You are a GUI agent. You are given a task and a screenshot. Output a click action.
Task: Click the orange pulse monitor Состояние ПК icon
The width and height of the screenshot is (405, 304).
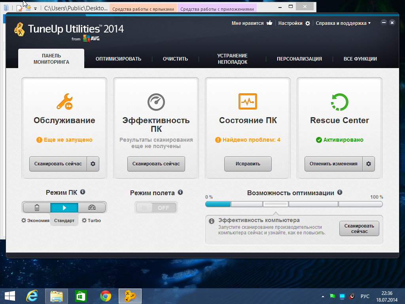coord(248,102)
